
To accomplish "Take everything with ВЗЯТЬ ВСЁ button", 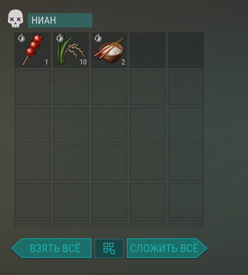I will tap(51, 248).
